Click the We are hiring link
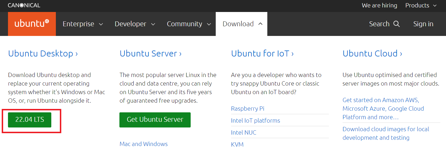This screenshot has width=446, height=148. [x=379, y=5]
